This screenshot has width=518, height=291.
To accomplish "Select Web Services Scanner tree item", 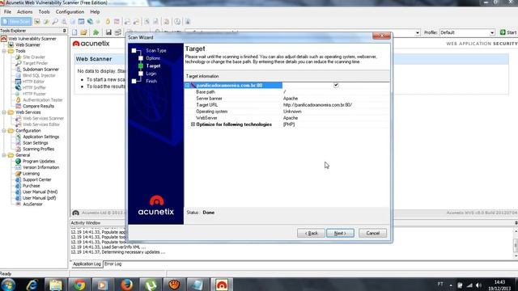I will tap(43, 119).
